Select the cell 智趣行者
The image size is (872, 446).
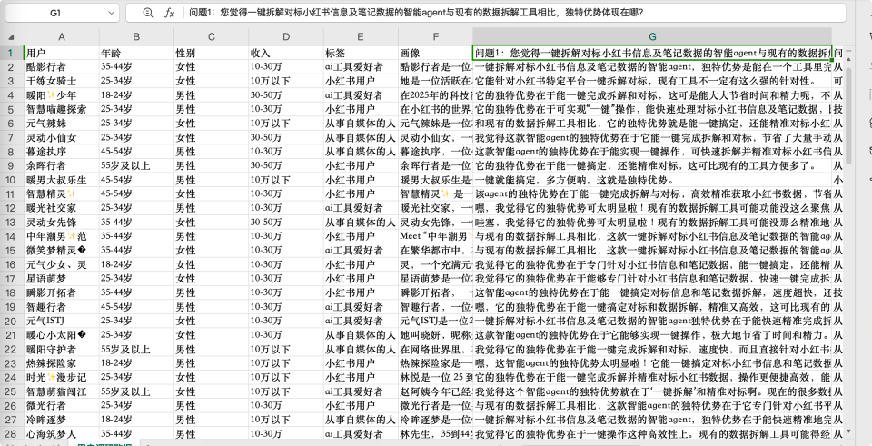coord(62,307)
